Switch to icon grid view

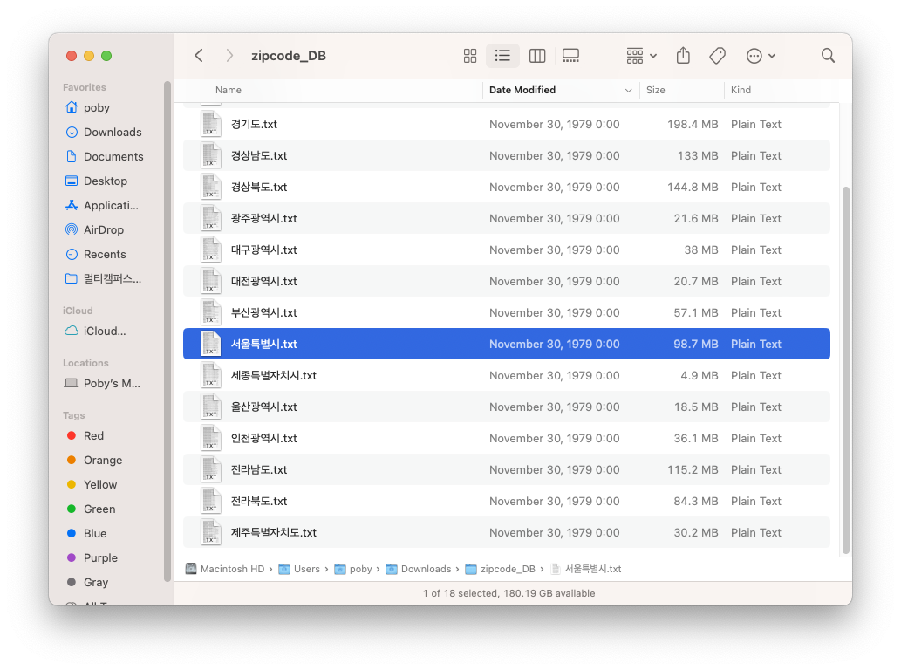(x=470, y=56)
